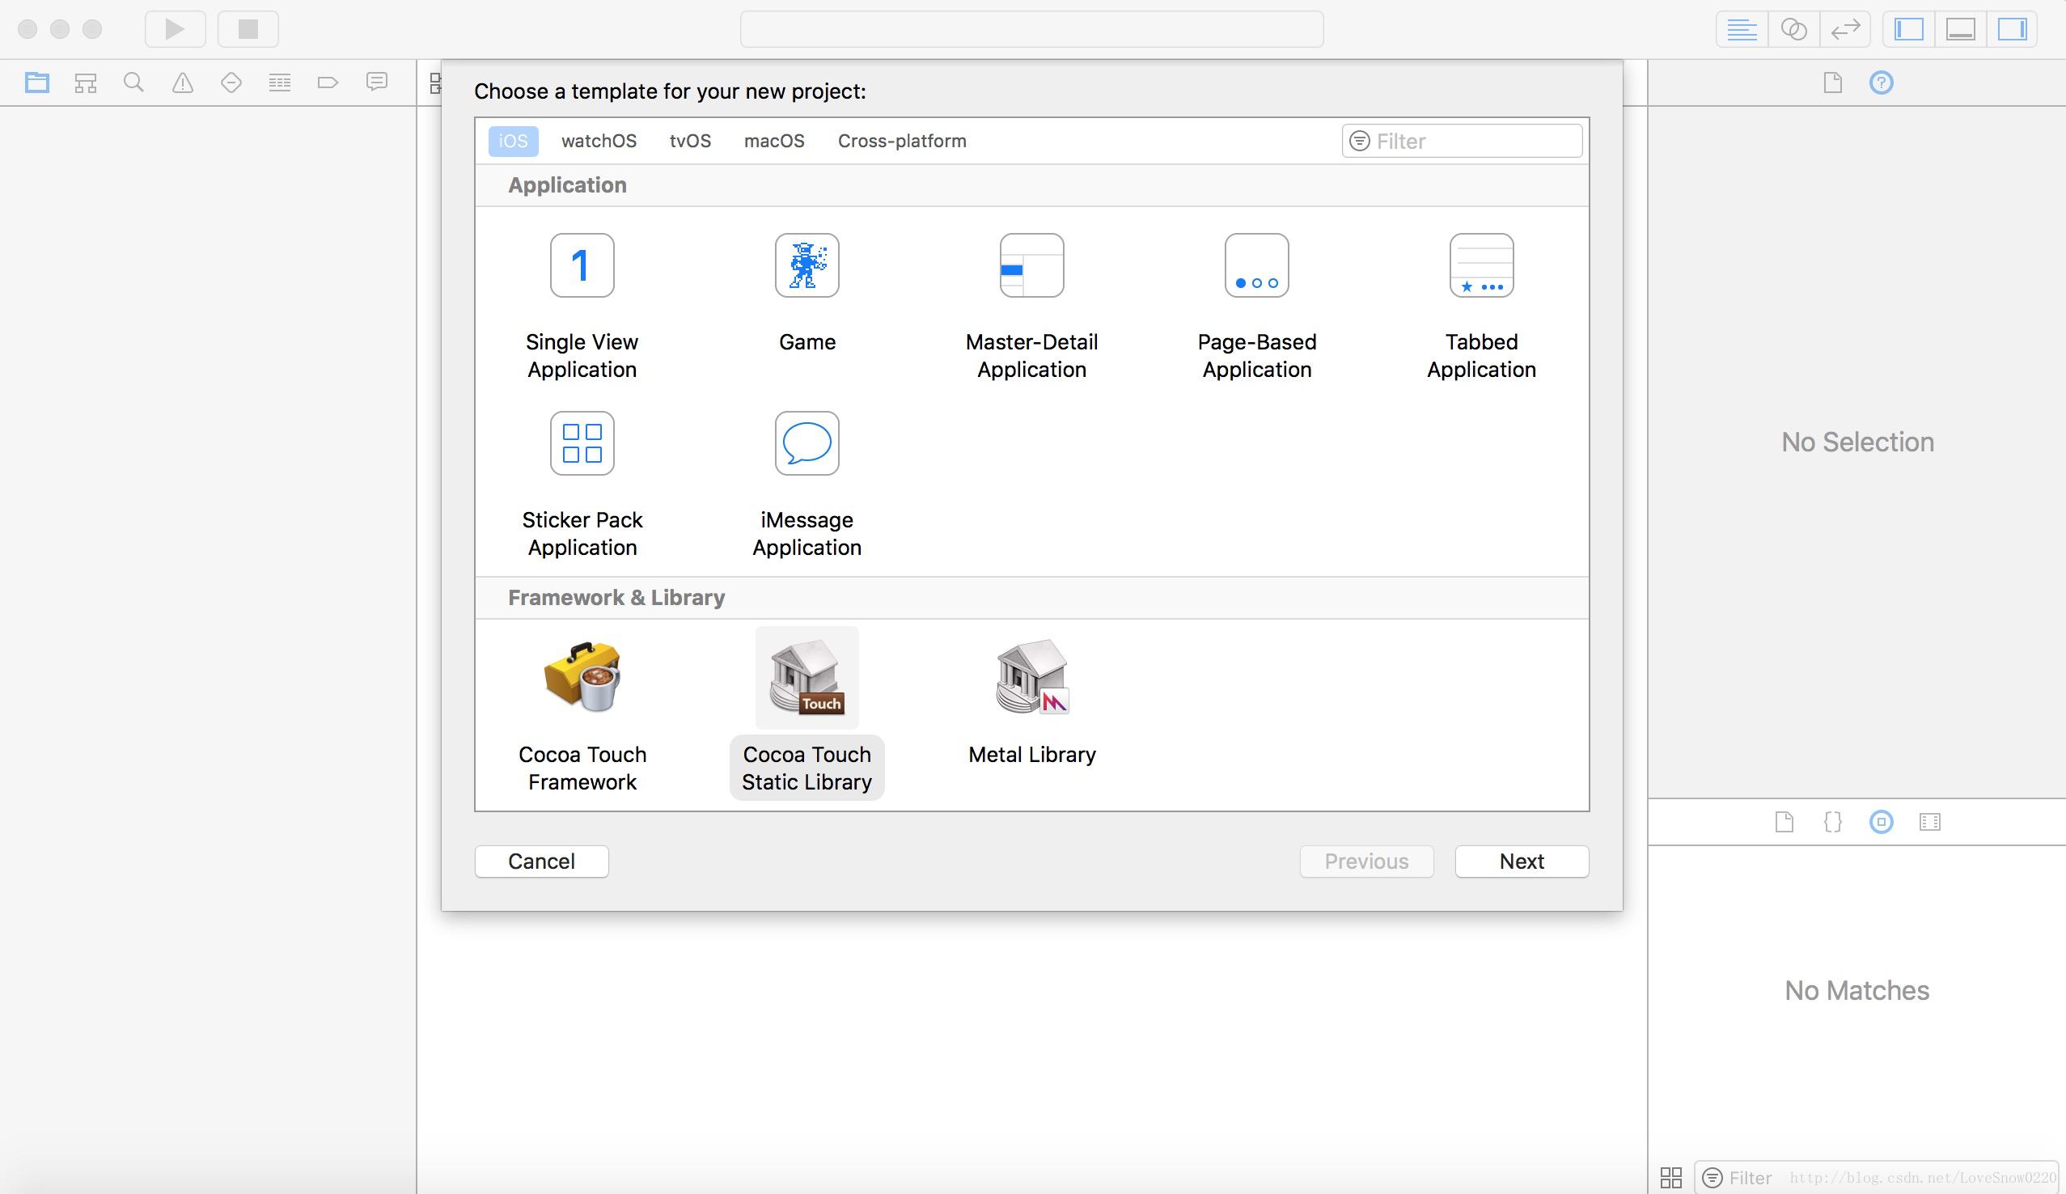This screenshot has height=1194, width=2066.
Task: Show the Version editor
Action: [x=1845, y=29]
